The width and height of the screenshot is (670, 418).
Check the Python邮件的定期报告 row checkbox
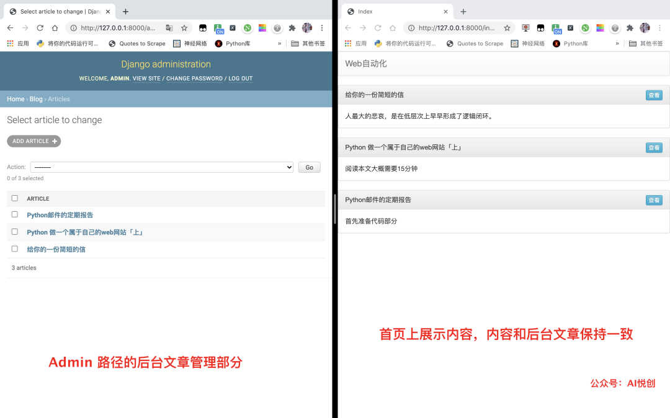pyautogui.click(x=14, y=214)
